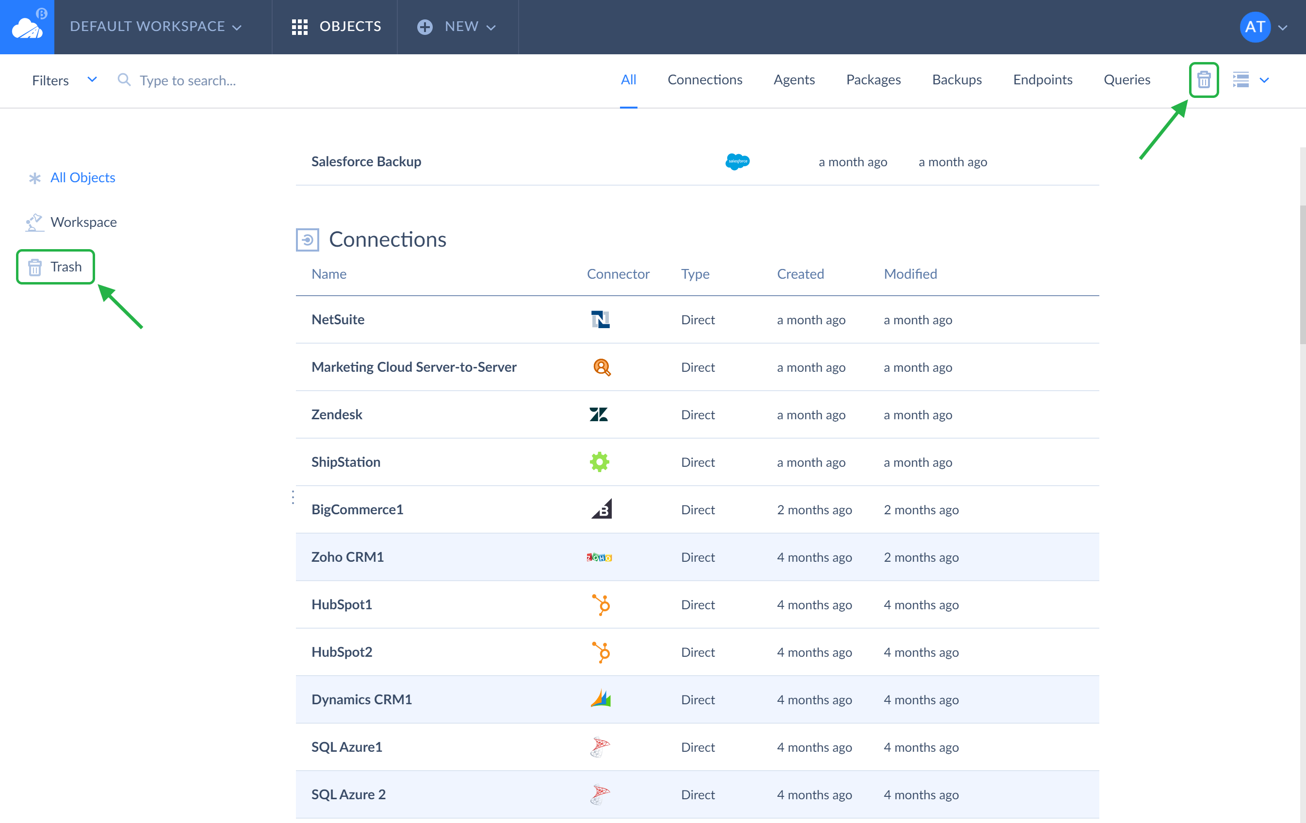Select All Objects in sidebar
Image resolution: width=1306 pixels, height=823 pixels.
82,176
